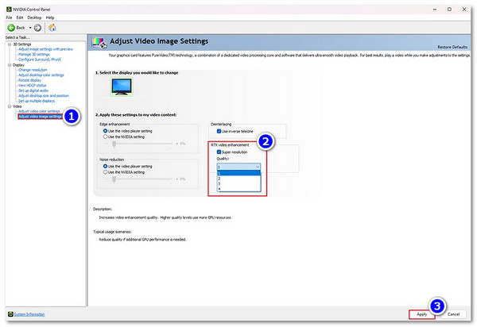
Task: Select the monitor display thumbnail
Action: click(x=122, y=87)
